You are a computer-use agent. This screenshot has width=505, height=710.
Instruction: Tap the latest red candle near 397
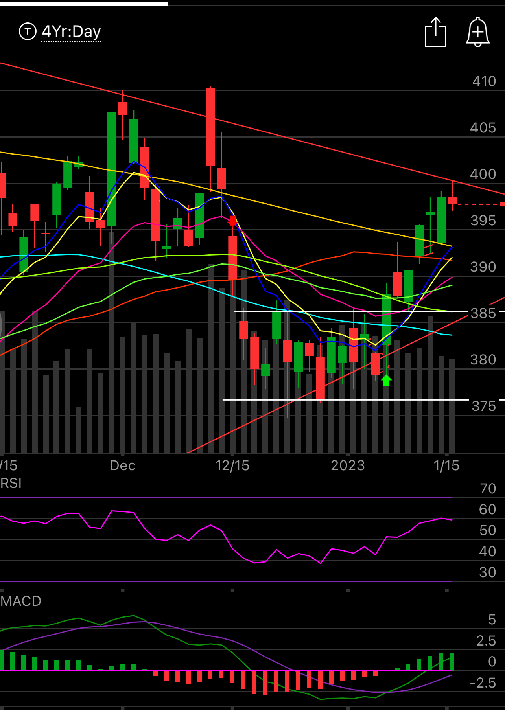(452, 200)
